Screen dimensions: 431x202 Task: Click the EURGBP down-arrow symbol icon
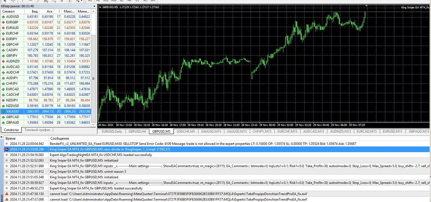pyautogui.click(x=3, y=22)
